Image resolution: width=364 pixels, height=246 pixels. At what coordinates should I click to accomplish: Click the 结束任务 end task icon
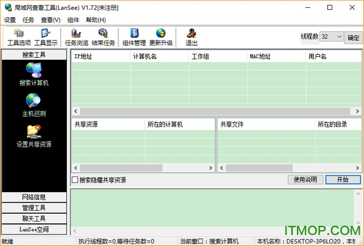pos(103,37)
